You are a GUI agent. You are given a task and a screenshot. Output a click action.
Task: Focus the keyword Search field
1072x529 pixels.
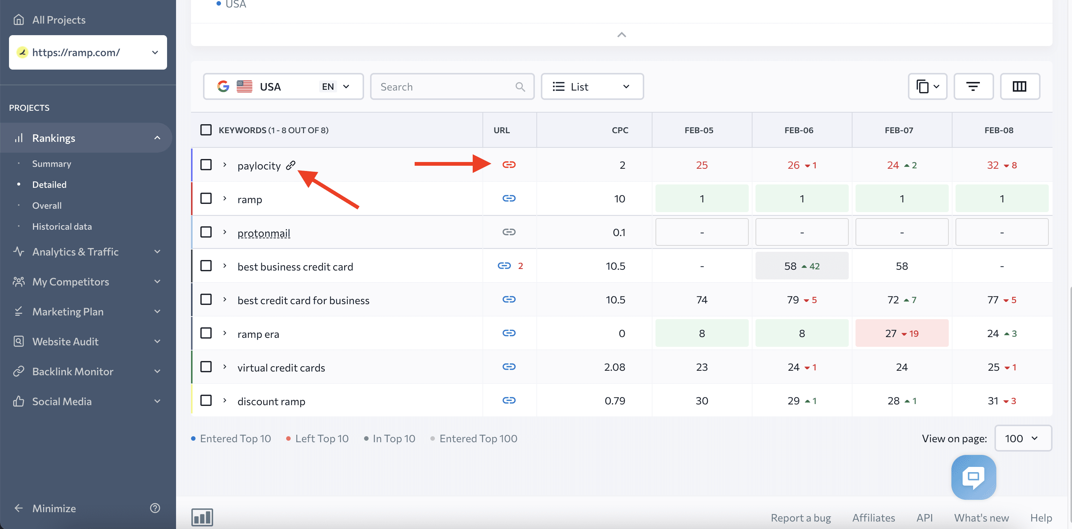click(x=452, y=86)
